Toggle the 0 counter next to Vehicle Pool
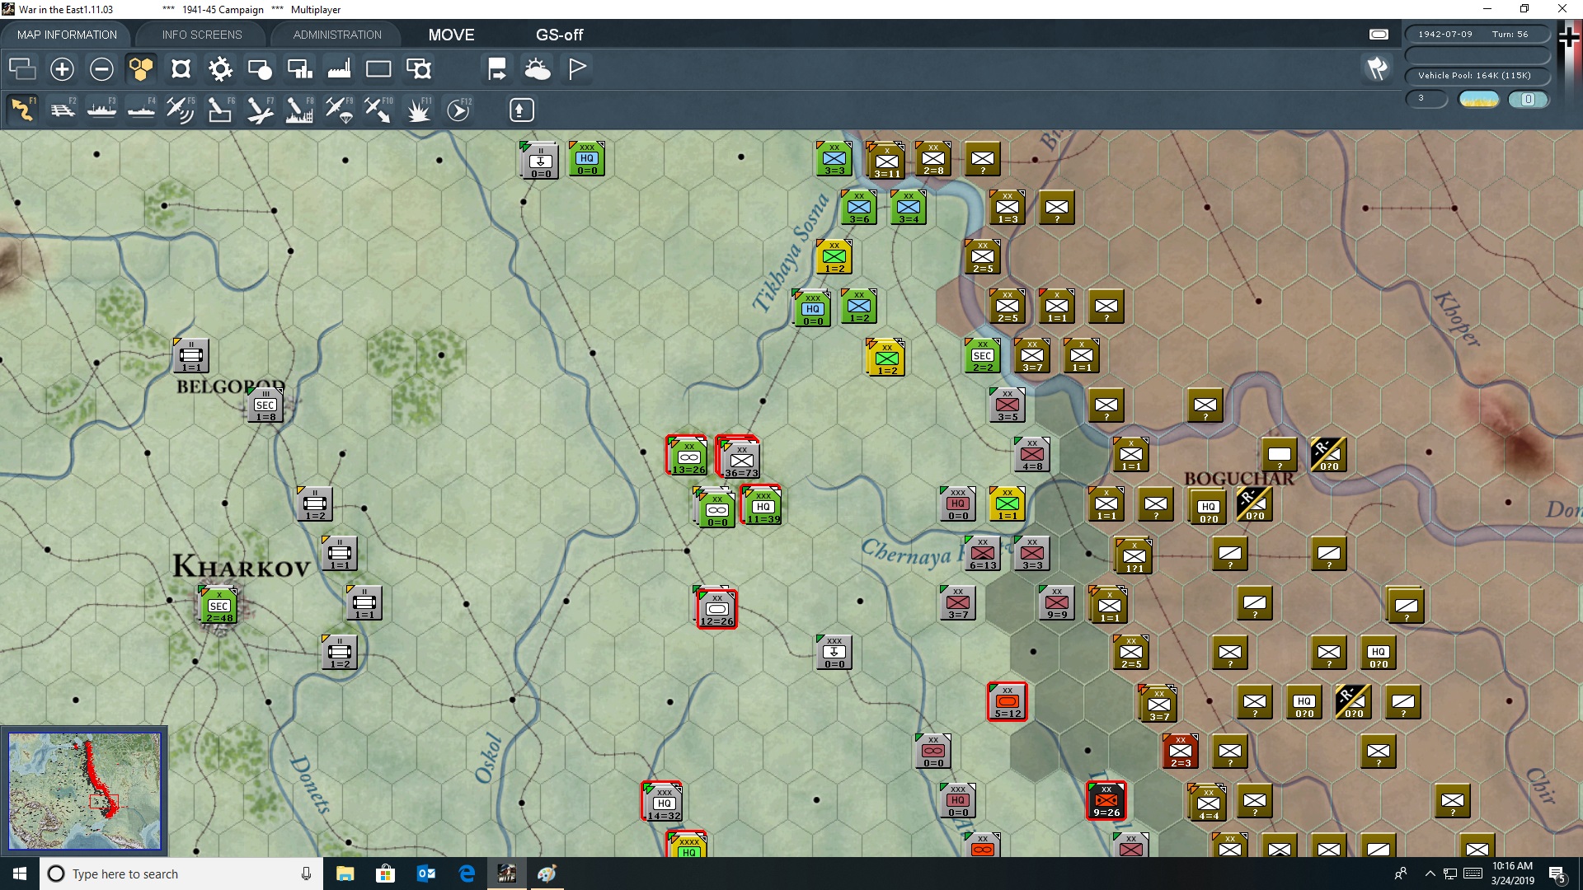The image size is (1583, 890). (1529, 99)
